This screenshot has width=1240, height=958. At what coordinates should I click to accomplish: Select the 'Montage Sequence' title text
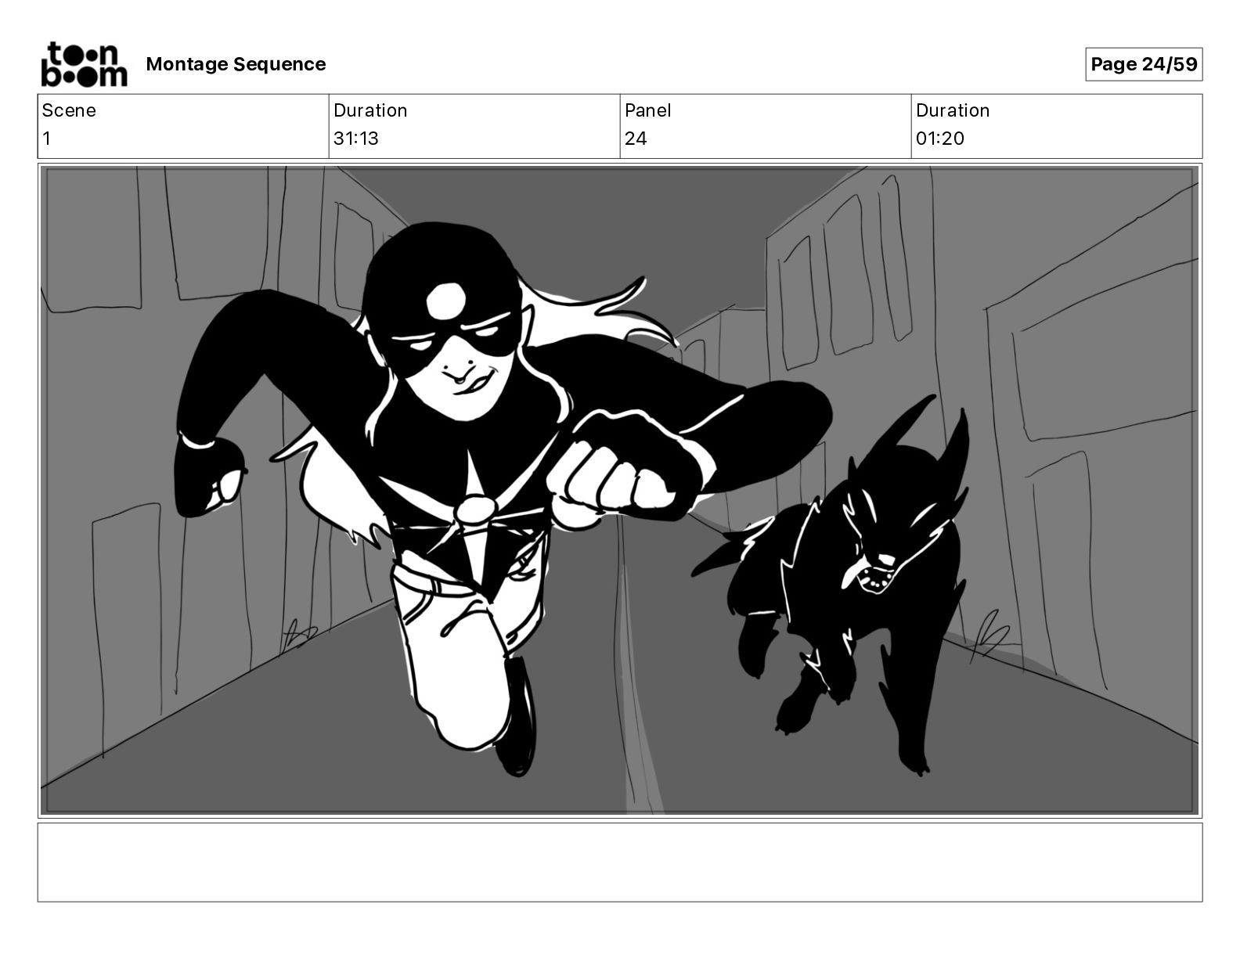point(236,64)
